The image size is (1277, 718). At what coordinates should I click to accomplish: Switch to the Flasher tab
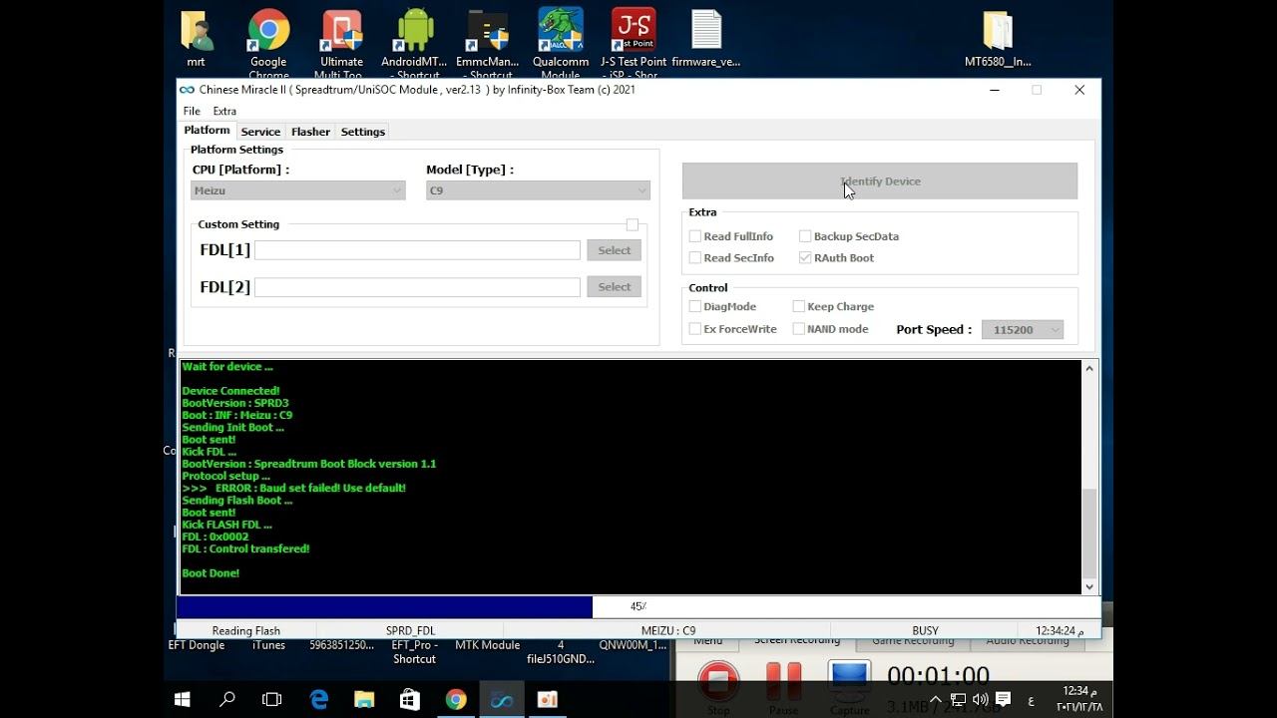click(310, 132)
